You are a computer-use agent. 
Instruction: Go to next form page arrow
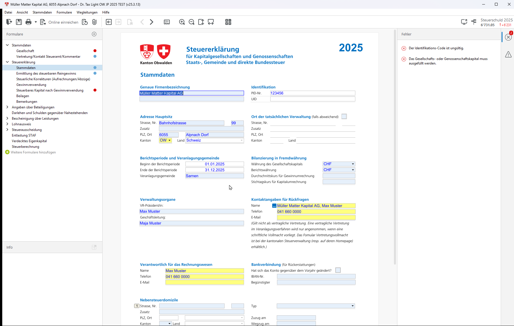pos(152,22)
